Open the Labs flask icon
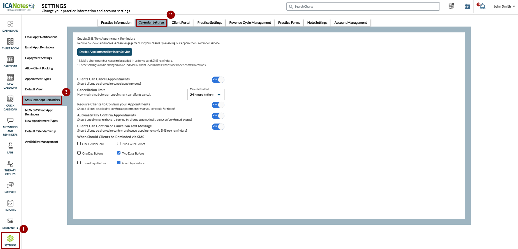Screen dimensions: 518x249 point(10,146)
